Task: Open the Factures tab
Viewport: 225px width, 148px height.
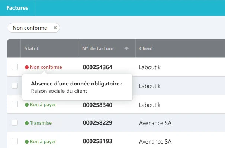Action: click(x=17, y=8)
